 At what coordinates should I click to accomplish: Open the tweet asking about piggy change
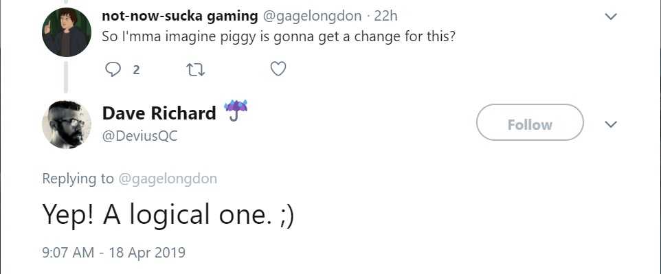click(x=279, y=36)
